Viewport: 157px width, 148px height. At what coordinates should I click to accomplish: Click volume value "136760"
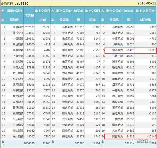tap(30, 44)
